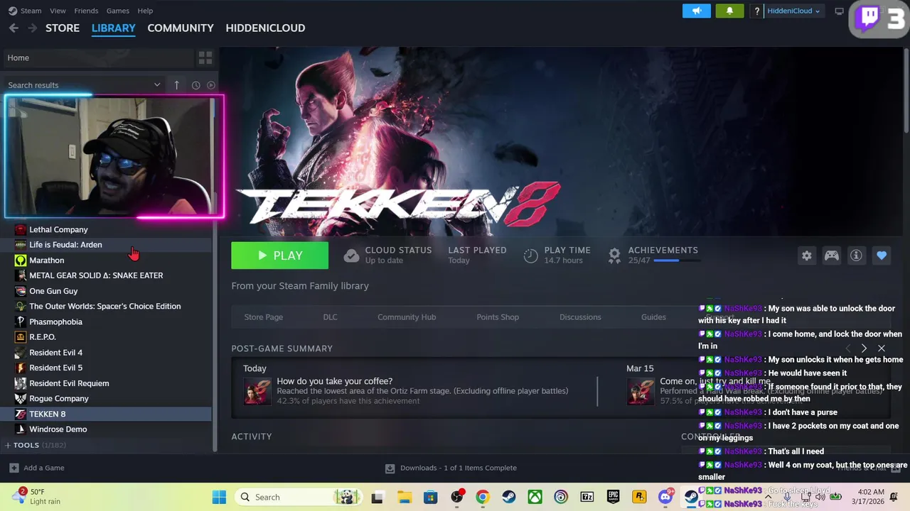This screenshot has width=910, height=511.
Task: Select The Outer Worlds: Spacer's Choice Edition
Action: [x=107, y=307]
